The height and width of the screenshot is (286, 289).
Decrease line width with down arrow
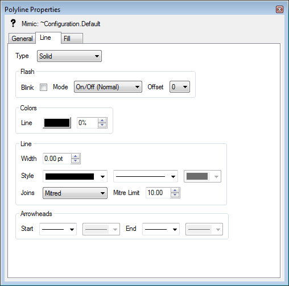76,161
